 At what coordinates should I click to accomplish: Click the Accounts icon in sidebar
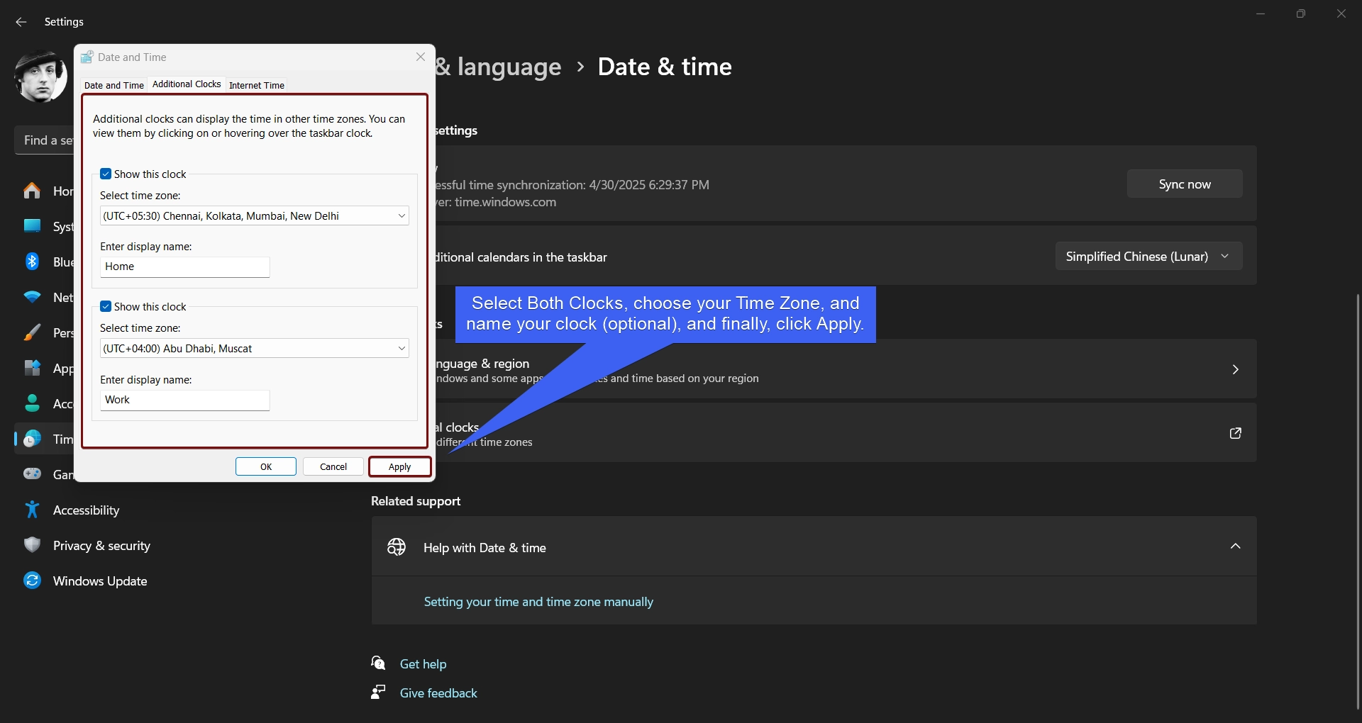pyautogui.click(x=32, y=403)
